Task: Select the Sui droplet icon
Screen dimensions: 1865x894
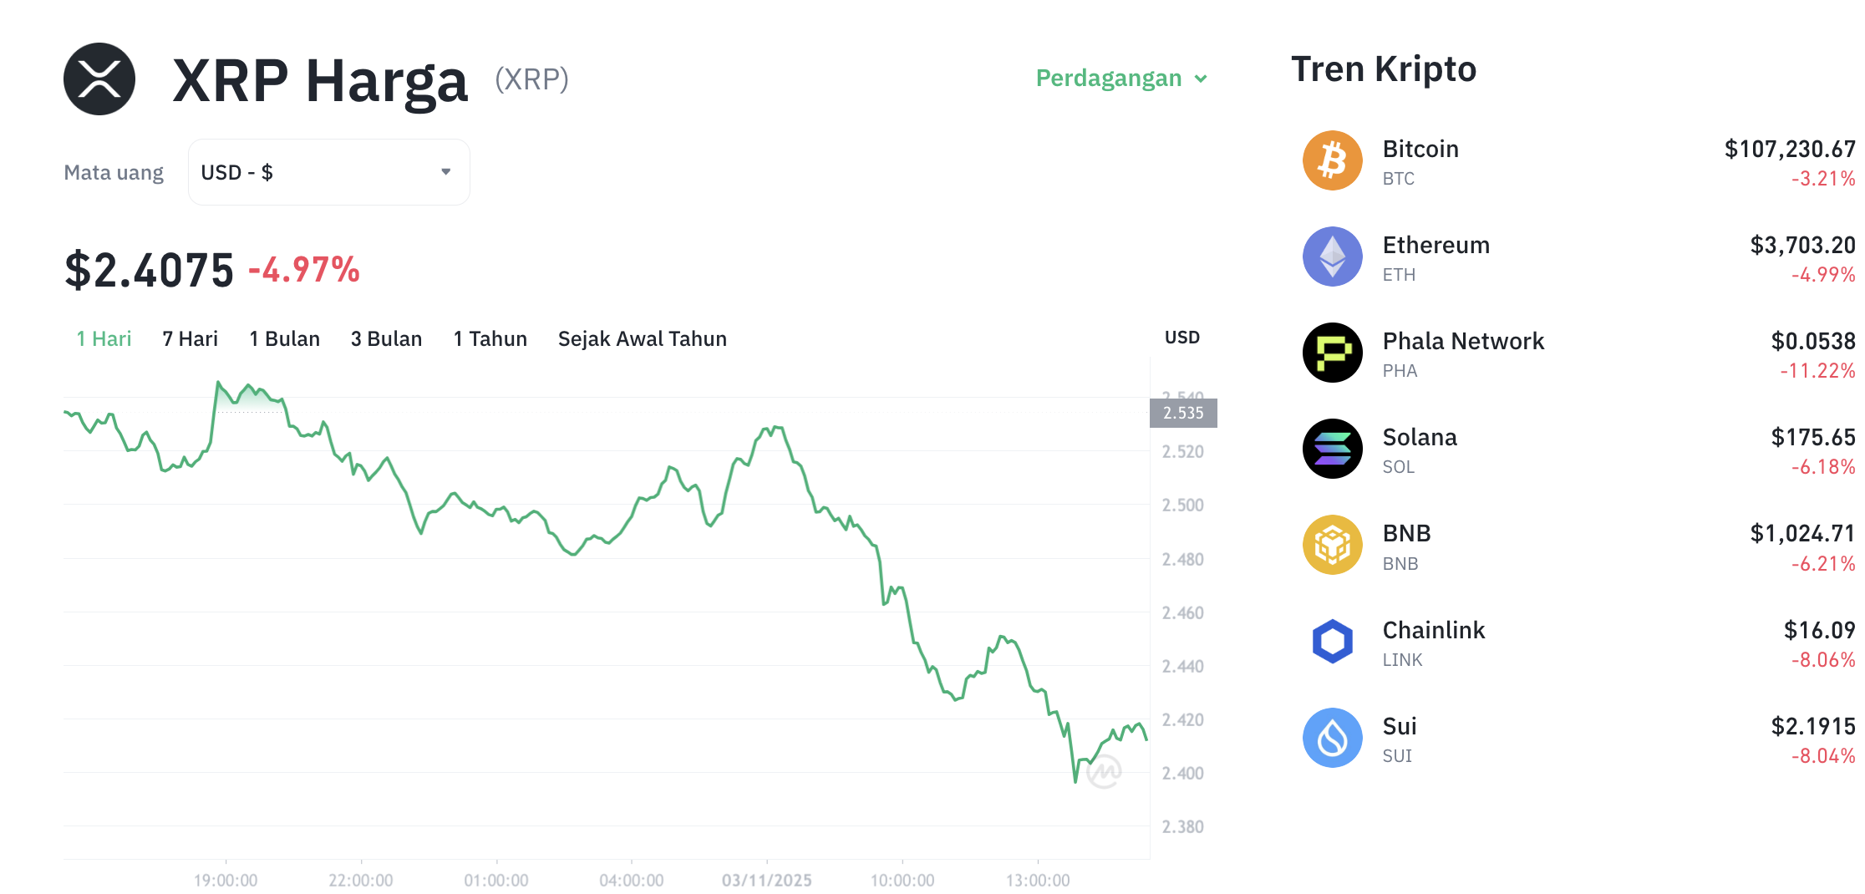Action: 1331,737
